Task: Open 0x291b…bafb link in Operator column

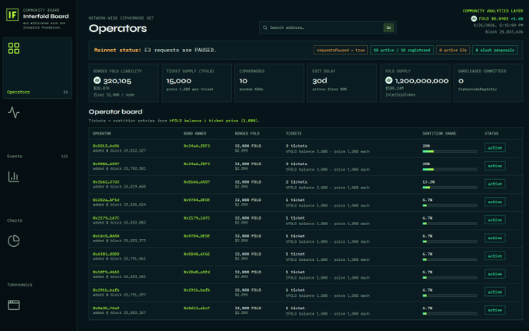Action: [106, 291]
